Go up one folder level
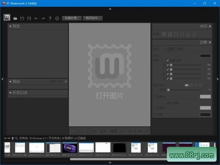The image size is (220, 165). pos(13,138)
